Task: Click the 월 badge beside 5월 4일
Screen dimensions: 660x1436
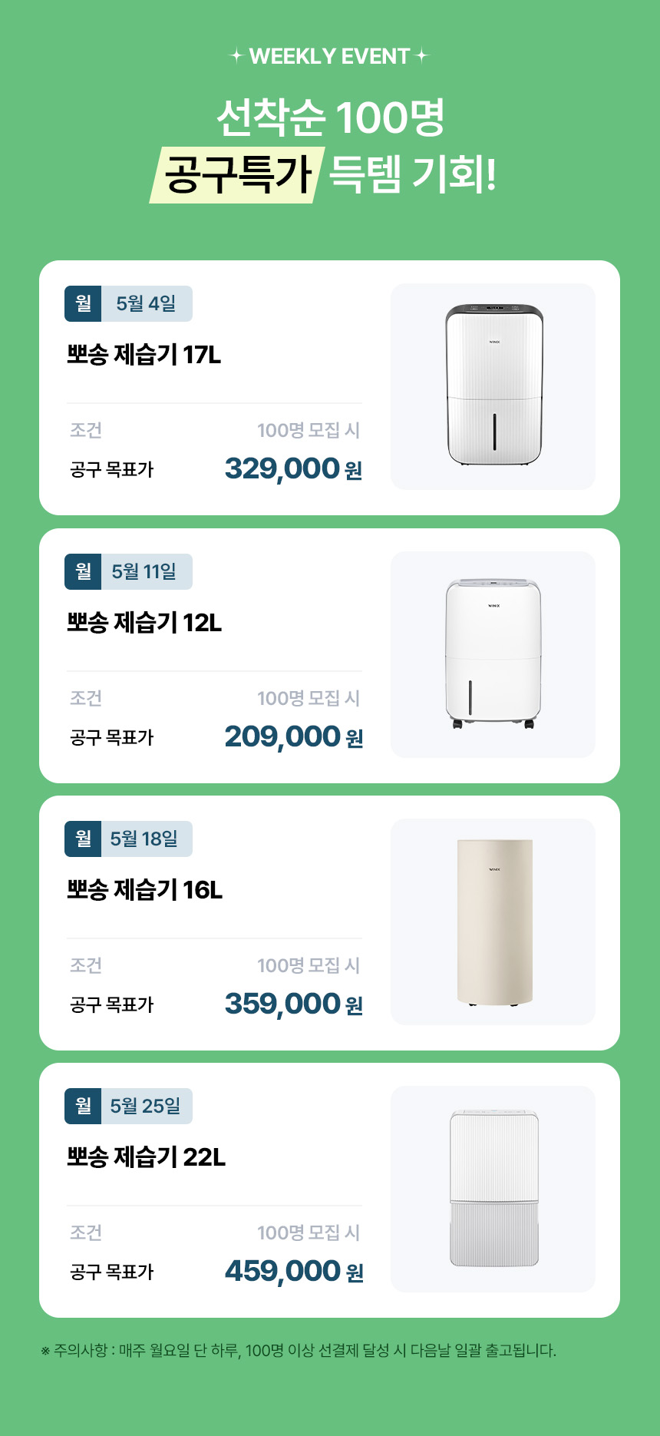Action: (x=83, y=304)
